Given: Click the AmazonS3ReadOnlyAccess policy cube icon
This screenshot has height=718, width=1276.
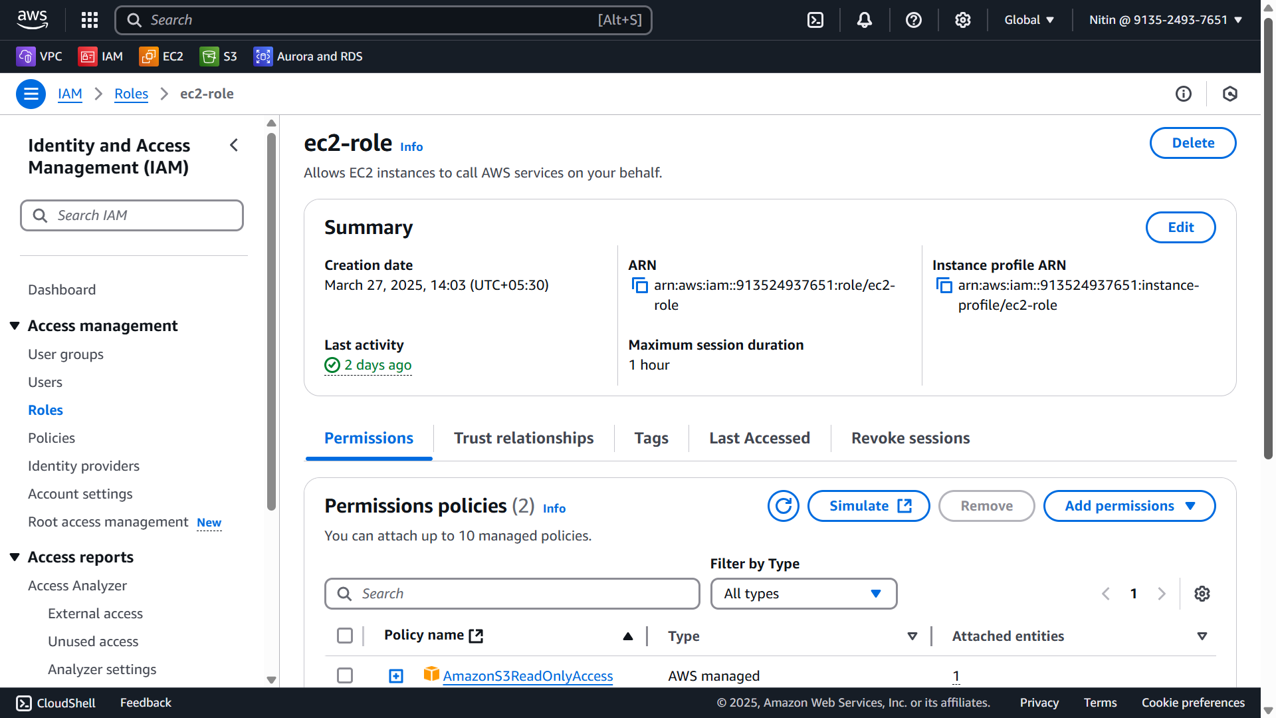Looking at the screenshot, I should [432, 674].
